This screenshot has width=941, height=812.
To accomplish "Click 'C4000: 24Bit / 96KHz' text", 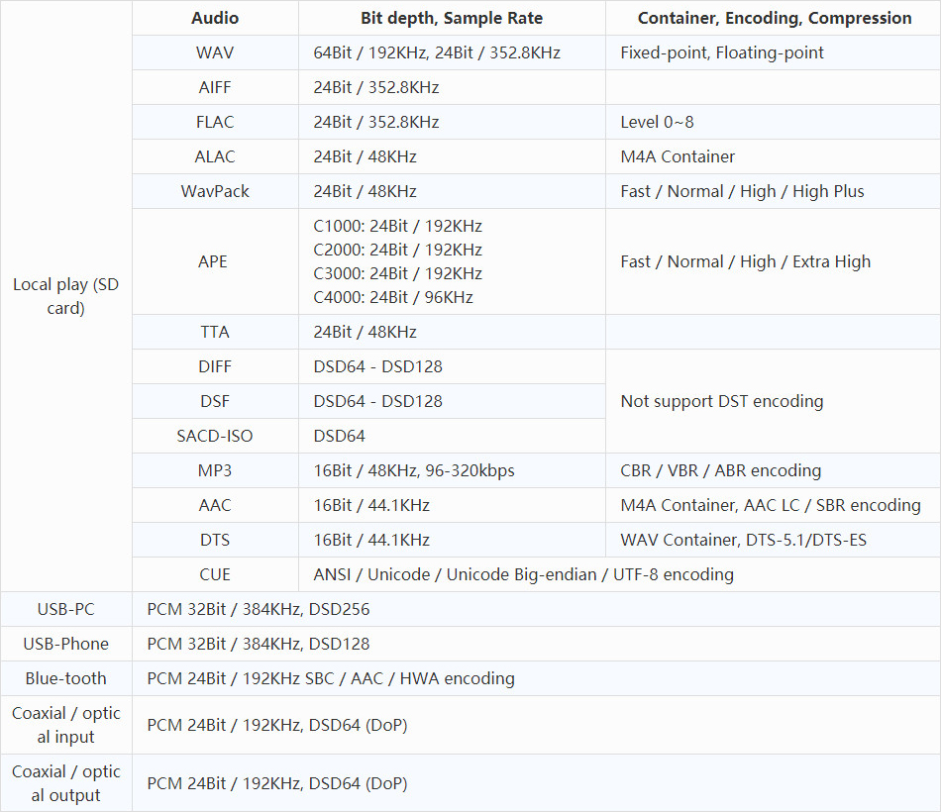I will coord(393,297).
